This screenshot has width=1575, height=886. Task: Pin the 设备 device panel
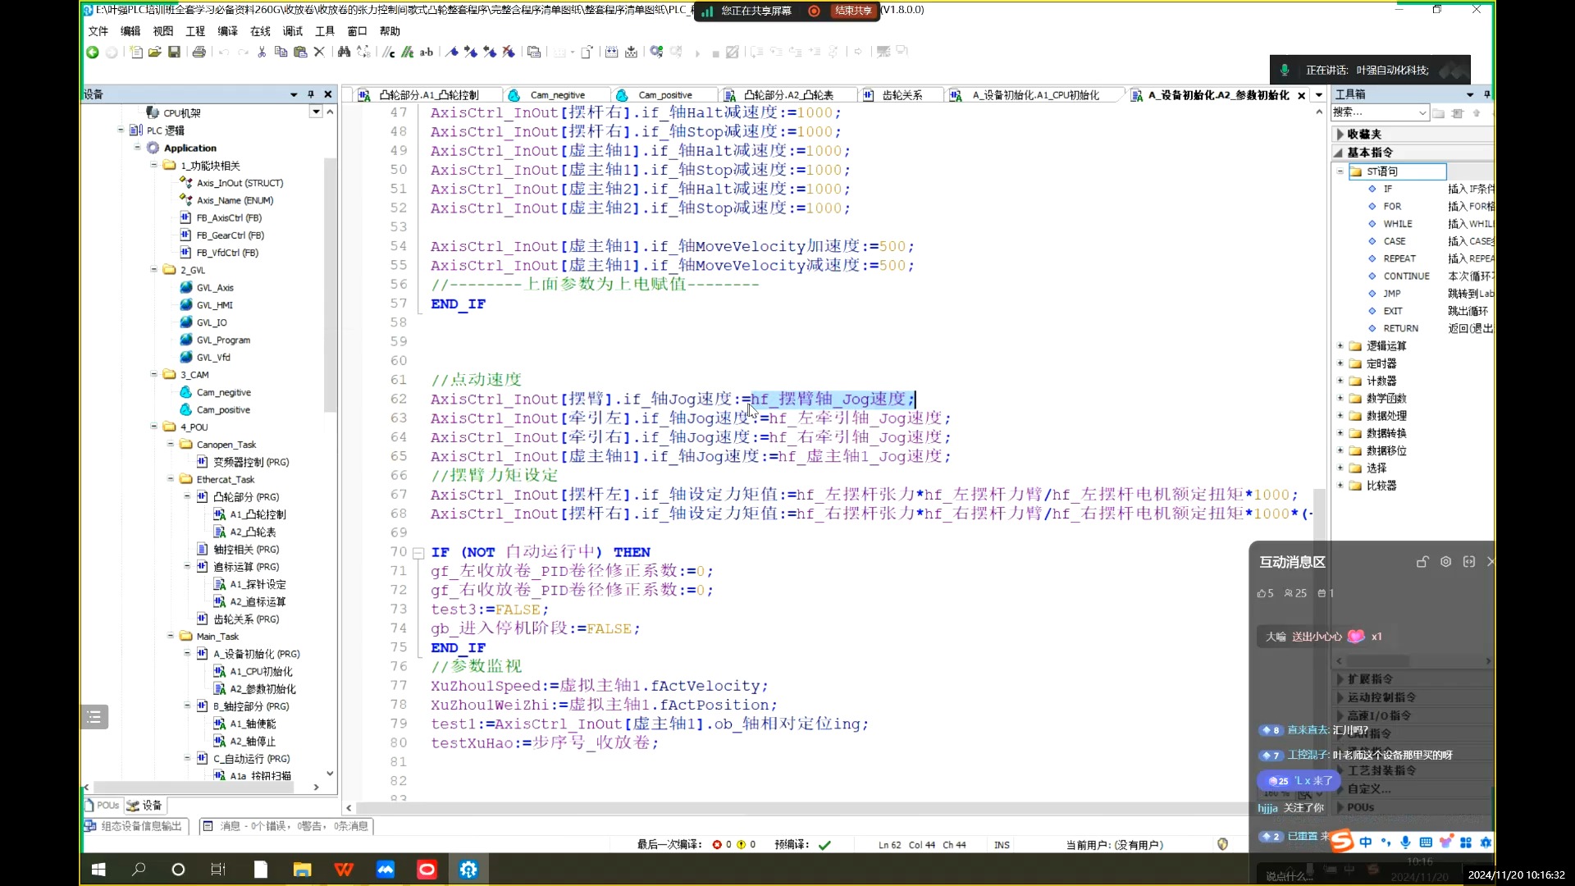click(311, 94)
